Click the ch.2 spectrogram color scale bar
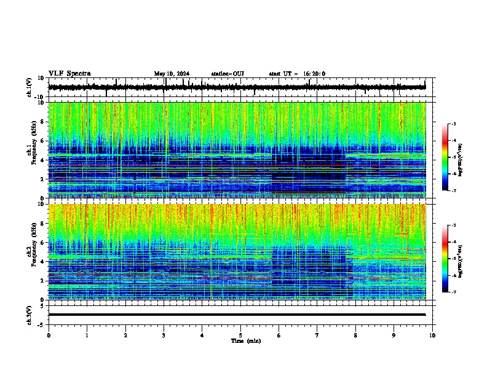The width and height of the screenshot is (487, 376). point(445,259)
